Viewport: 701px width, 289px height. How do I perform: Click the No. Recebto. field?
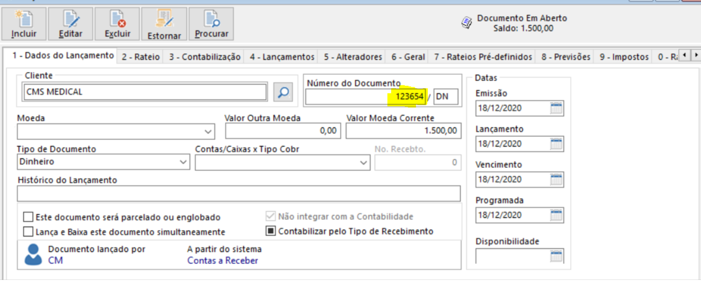pos(418,162)
